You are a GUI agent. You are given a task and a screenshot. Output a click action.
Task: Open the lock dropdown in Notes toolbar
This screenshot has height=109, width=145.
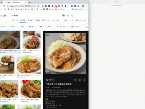[x=129, y=2]
